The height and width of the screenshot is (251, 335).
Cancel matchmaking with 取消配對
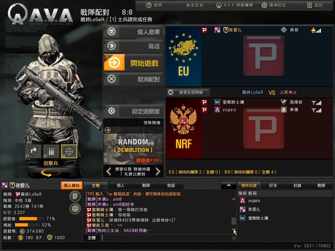[133, 79]
